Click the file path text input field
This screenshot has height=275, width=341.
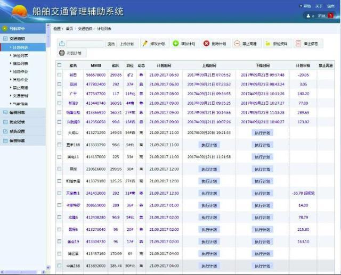pos(85,44)
